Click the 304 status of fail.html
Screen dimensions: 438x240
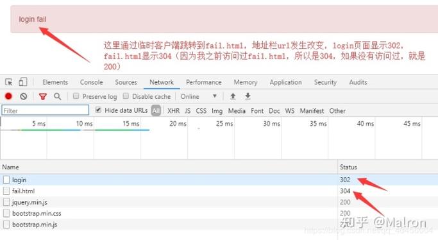pos(345,191)
